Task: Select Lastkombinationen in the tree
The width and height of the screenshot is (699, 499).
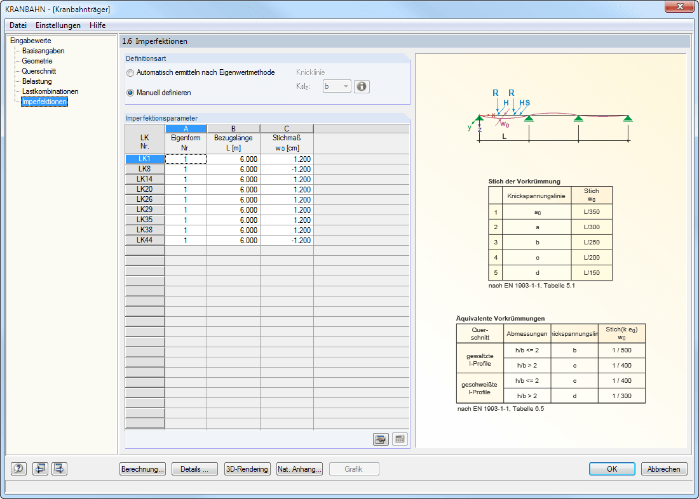Action: [50, 92]
